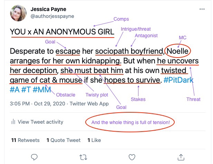The width and height of the screenshot is (213, 164).
Task: Click the tweet activity bar chart icon
Action: (13, 122)
